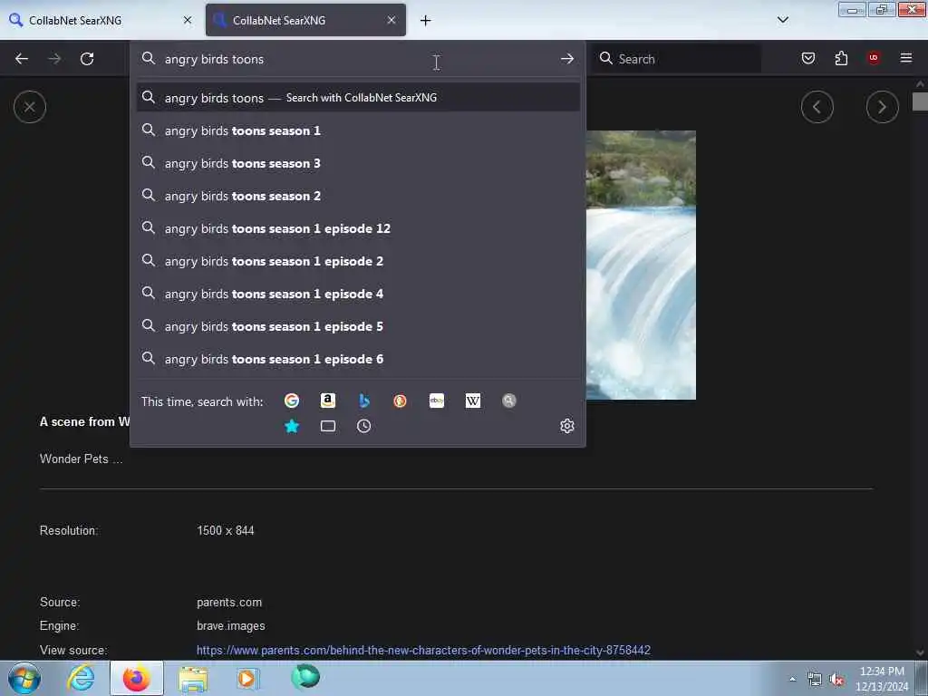
Task: Click the page vertical scrollbar thumb
Action: 919,101
